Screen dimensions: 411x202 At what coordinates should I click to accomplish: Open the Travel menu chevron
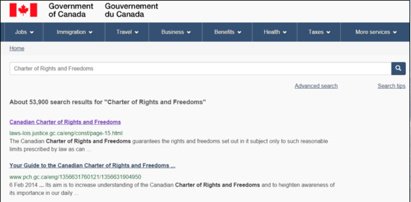click(x=136, y=32)
